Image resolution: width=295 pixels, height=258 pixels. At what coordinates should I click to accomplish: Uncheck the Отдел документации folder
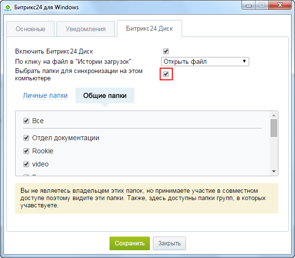point(26,138)
